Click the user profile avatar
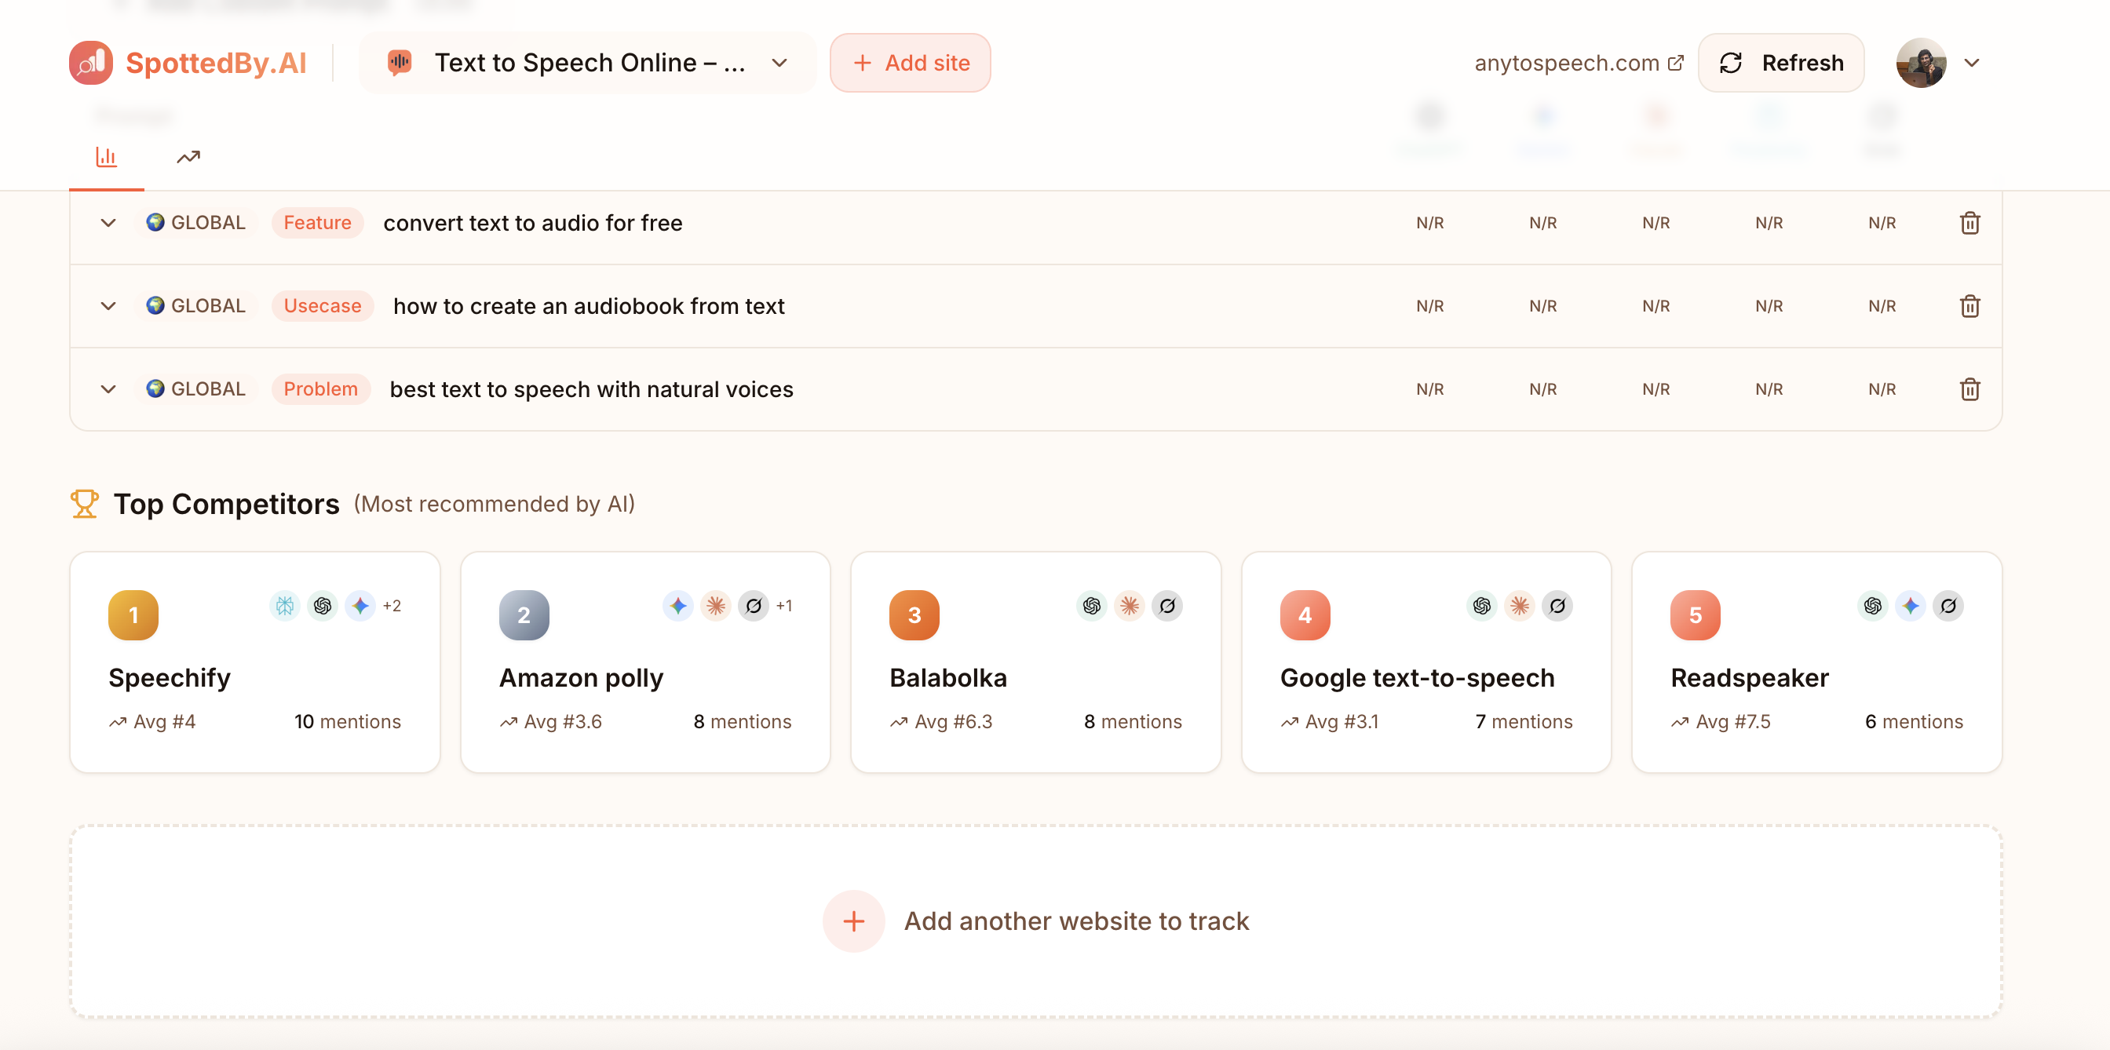 [x=1921, y=63]
